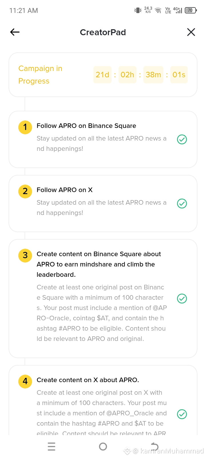
Task: Click the Binance Square content task checkmark
Action: [x=182, y=299]
